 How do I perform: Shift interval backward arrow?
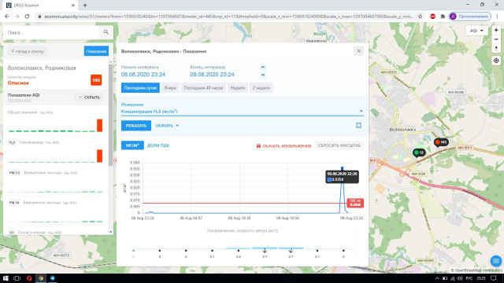pyautogui.click(x=263, y=75)
